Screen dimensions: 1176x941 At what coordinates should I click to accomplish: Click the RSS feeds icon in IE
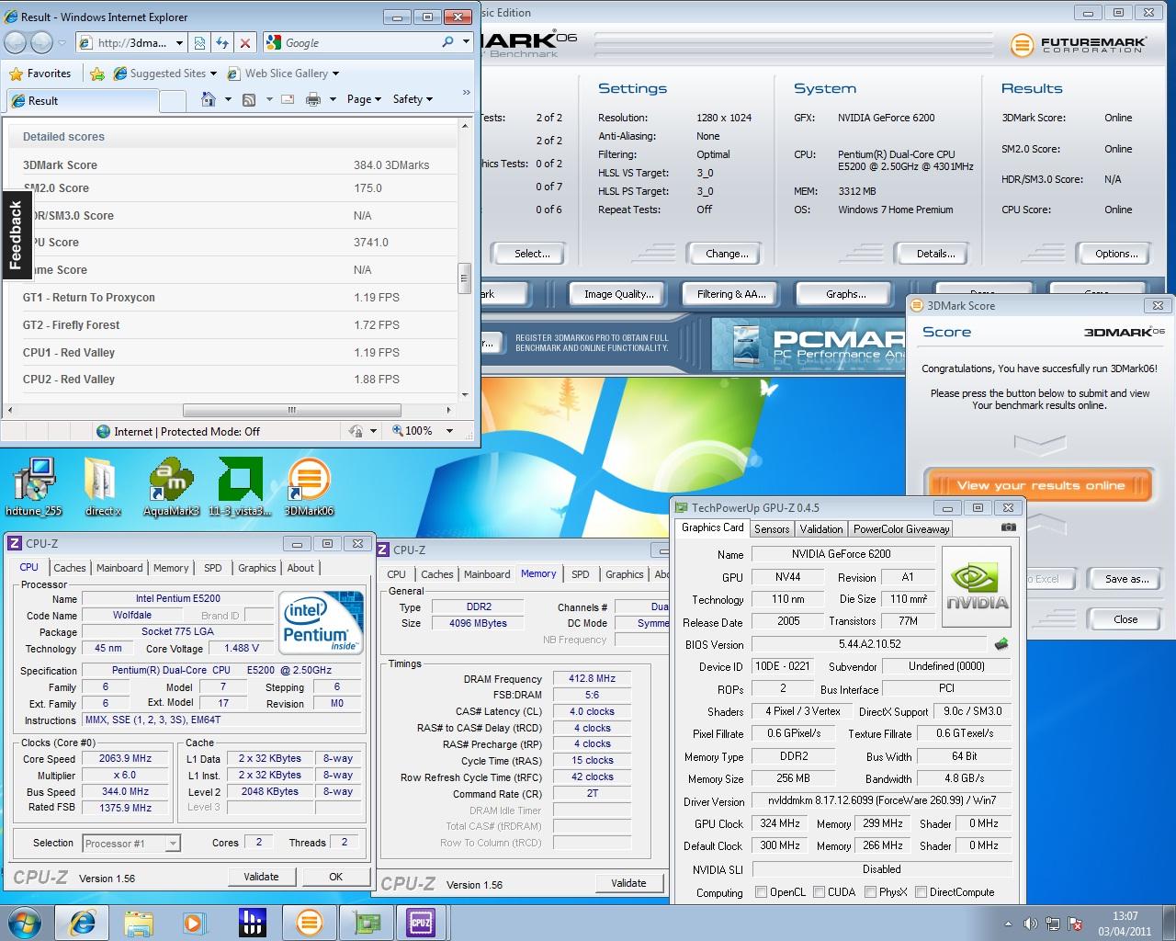[249, 99]
